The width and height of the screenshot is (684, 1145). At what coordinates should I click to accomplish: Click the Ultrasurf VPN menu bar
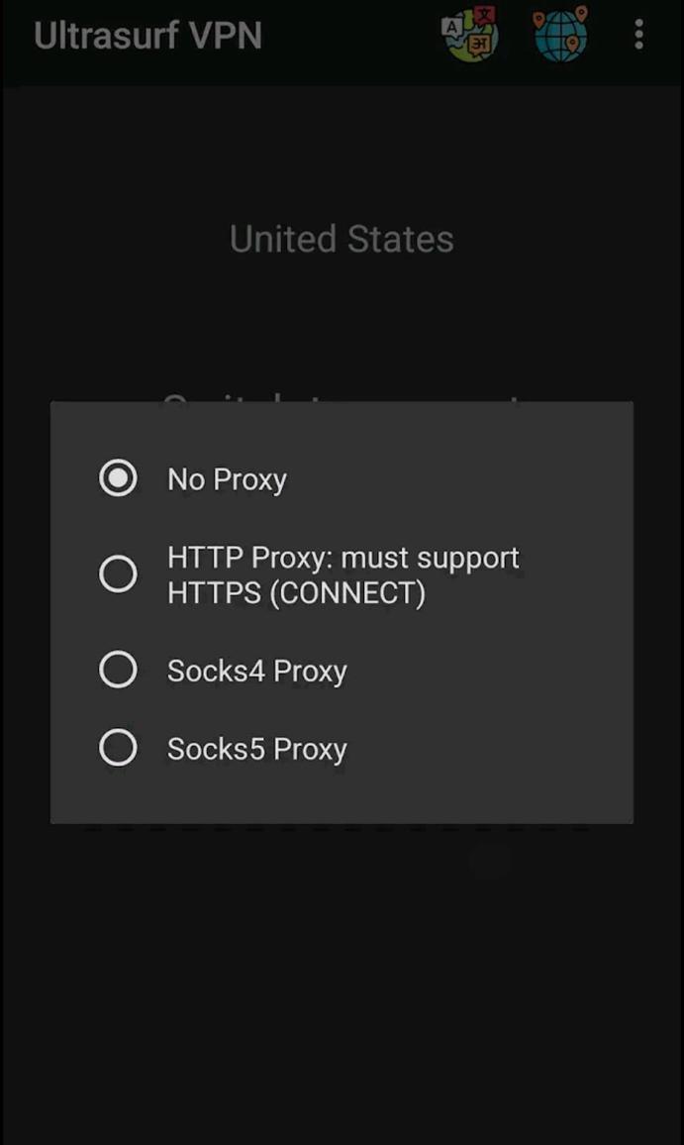[x=147, y=36]
